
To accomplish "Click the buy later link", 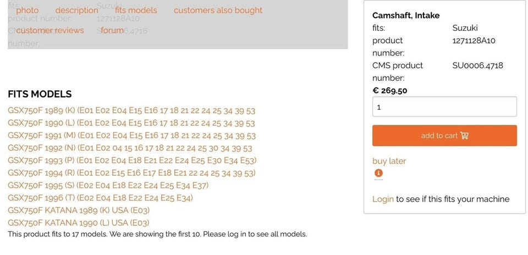I will (x=389, y=161).
